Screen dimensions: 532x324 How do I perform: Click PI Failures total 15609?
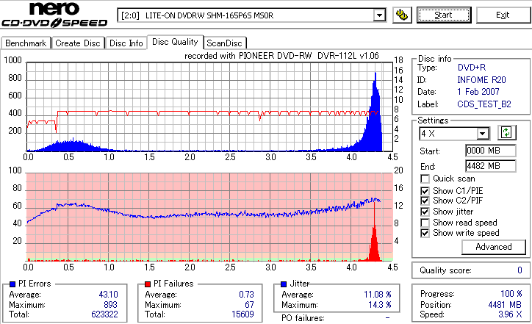click(x=242, y=314)
